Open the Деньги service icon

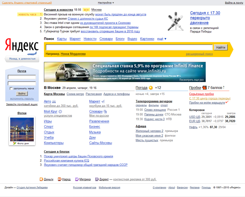pos(41,179)
